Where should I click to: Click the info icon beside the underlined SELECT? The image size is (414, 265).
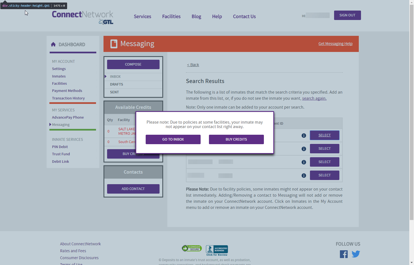coord(304,136)
